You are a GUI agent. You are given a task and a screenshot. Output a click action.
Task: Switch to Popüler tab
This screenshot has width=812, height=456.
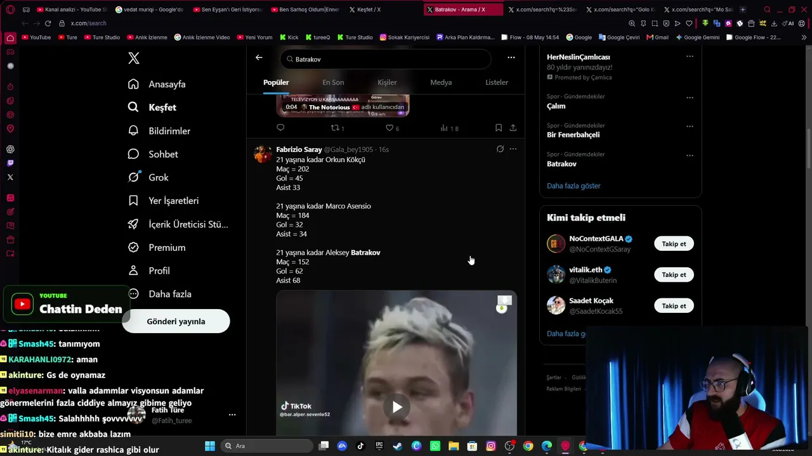tap(276, 82)
